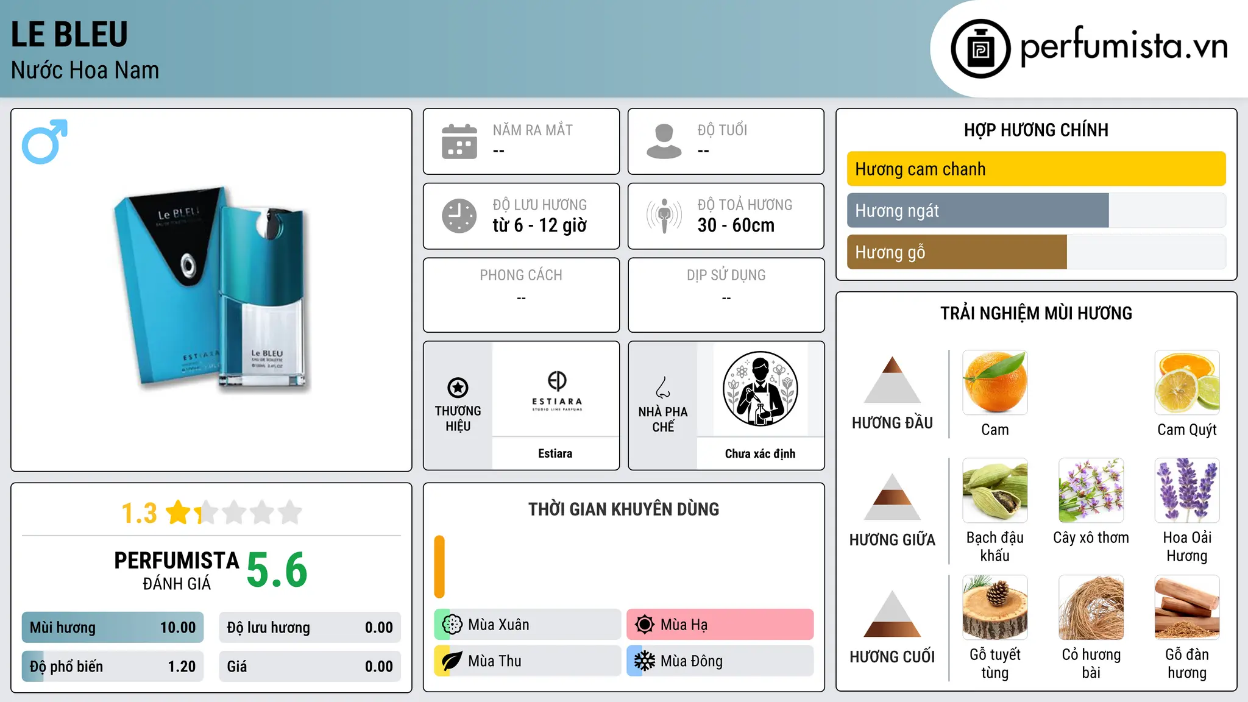The image size is (1248, 702).
Task: Click the nose icon above Nhà pha chế
Action: coord(663,388)
